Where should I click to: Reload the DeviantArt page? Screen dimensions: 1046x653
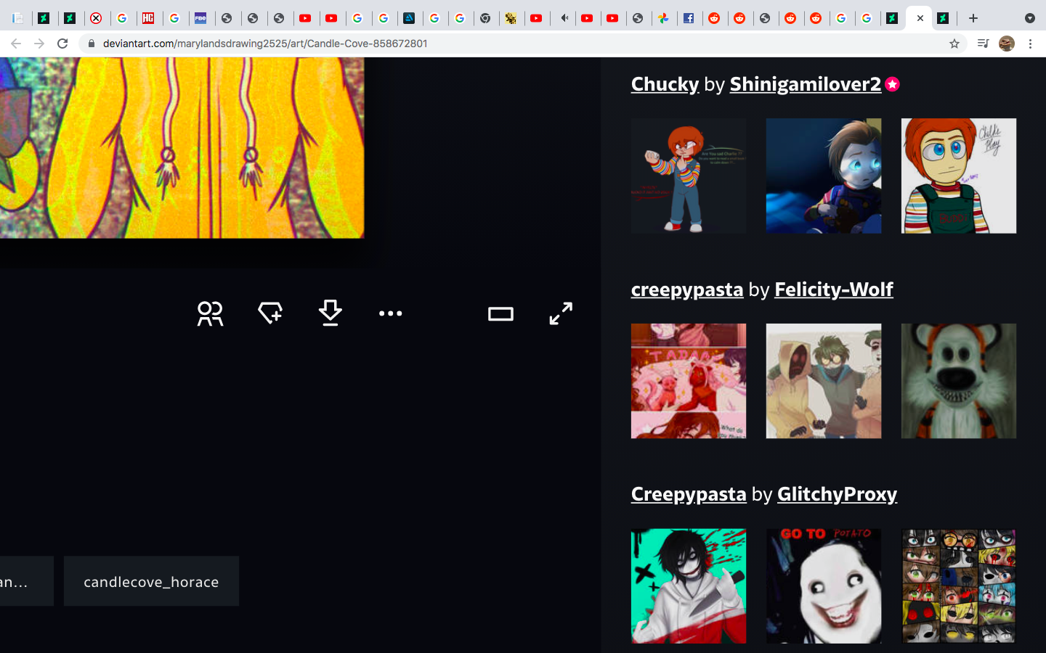[62, 44]
